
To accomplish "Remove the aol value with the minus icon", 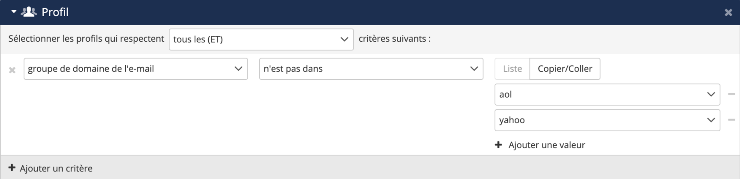I will point(731,94).
